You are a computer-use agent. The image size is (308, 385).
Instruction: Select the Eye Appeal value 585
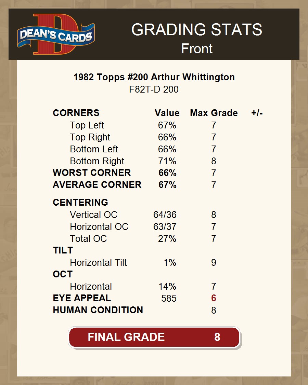click(x=169, y=299)
